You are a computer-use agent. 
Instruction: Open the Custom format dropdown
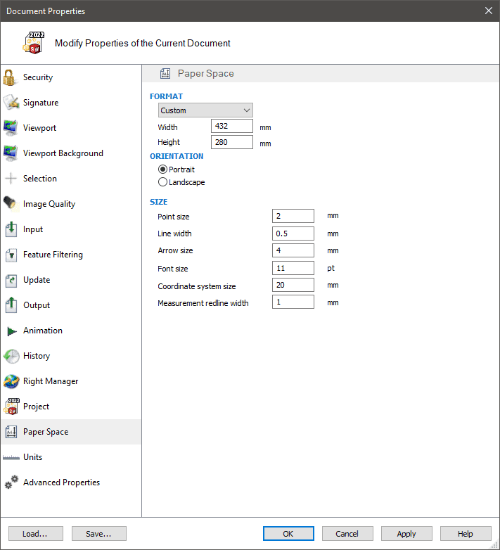(x=205, y=110)
